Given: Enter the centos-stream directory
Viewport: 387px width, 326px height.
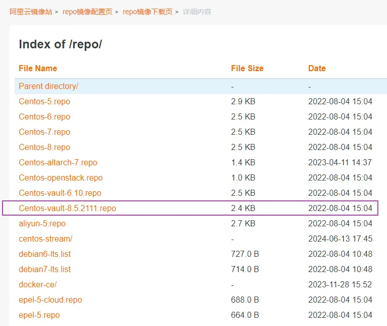Looking at the screenshot, I should (45, 239).
